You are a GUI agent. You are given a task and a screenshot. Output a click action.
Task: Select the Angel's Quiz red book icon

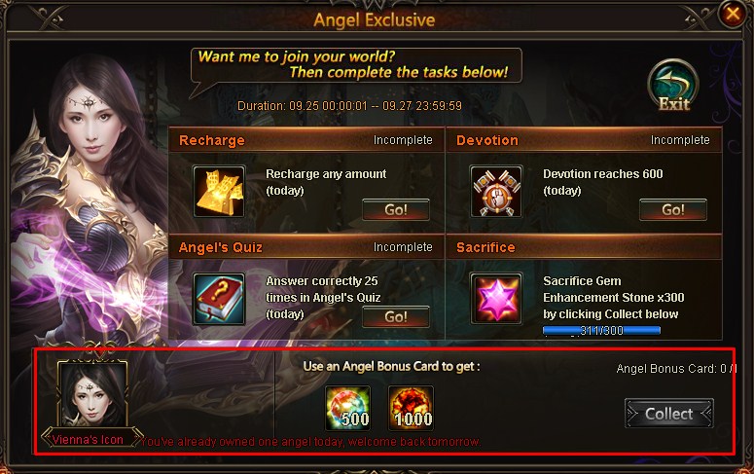click(219, 299)
